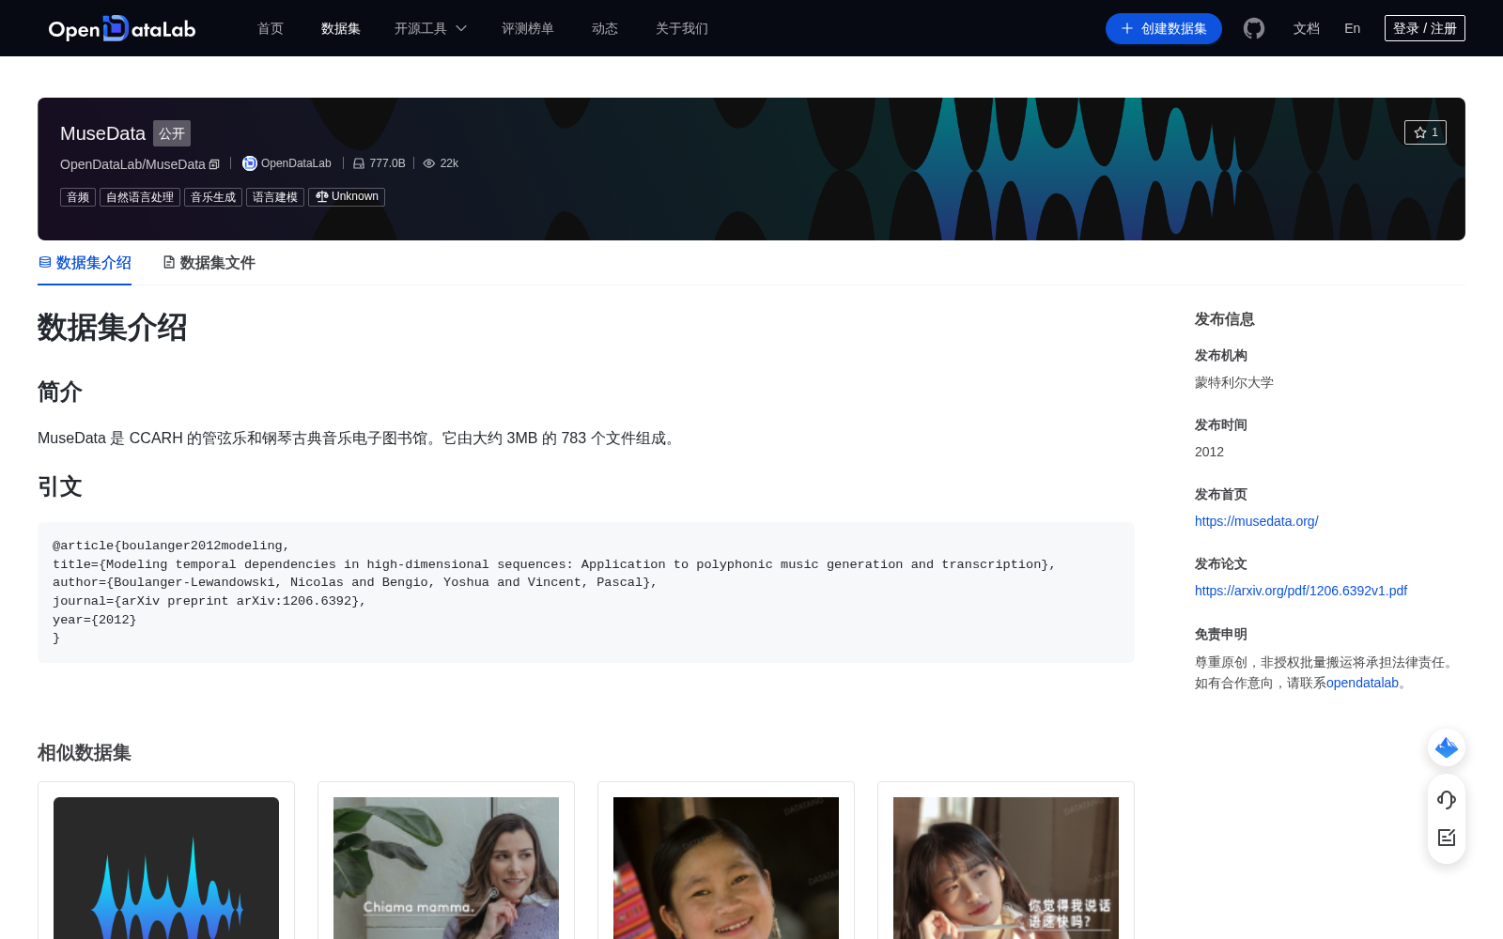The image size is (1503, 939).
Task: Click the MuseData title heading
Action: pos(102,133)
